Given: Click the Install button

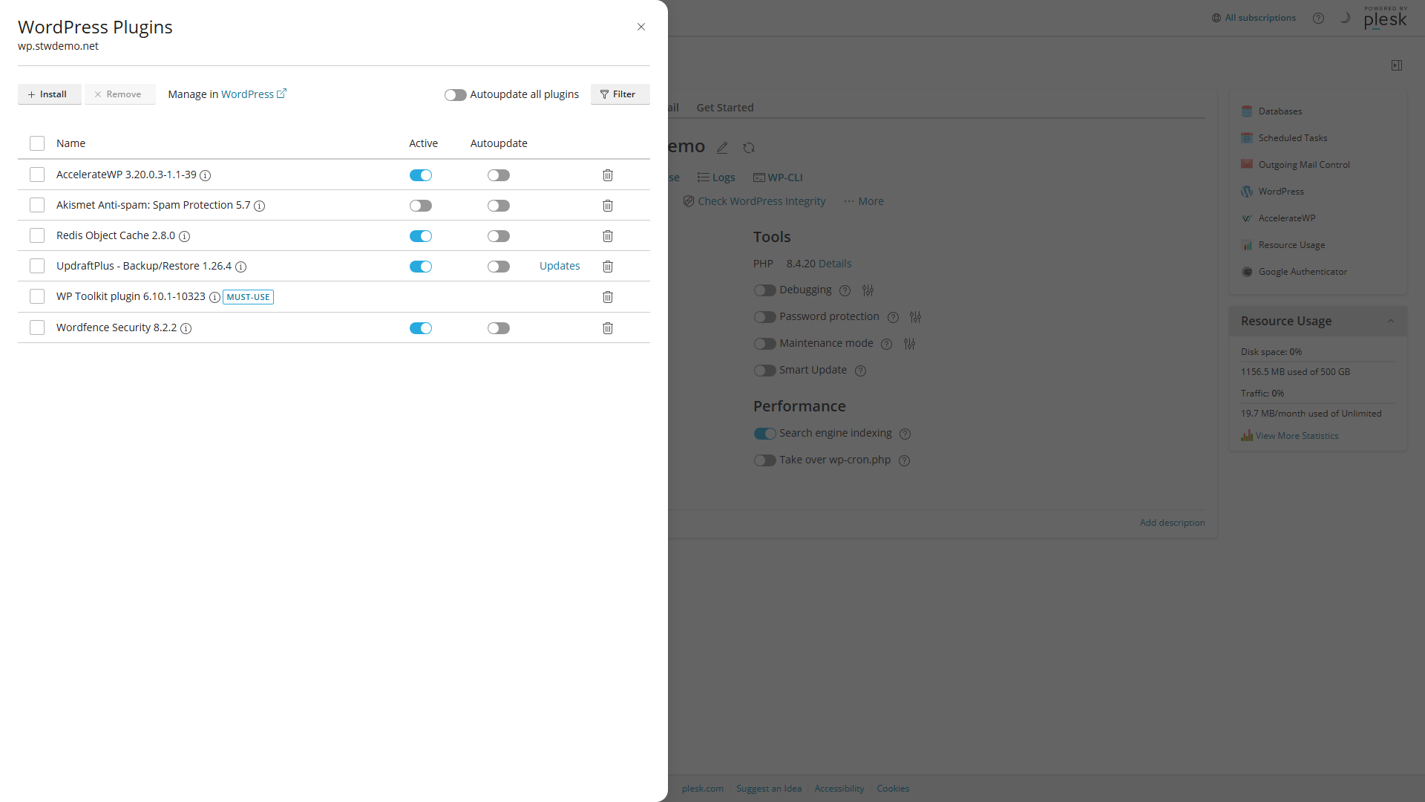Looking at the screenshot, I should pyautogui.click(x=50, y=94).
